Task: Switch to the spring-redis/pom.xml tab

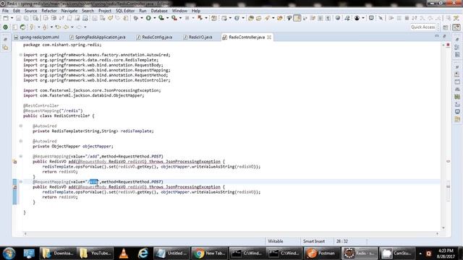Action: coord(37,37)
